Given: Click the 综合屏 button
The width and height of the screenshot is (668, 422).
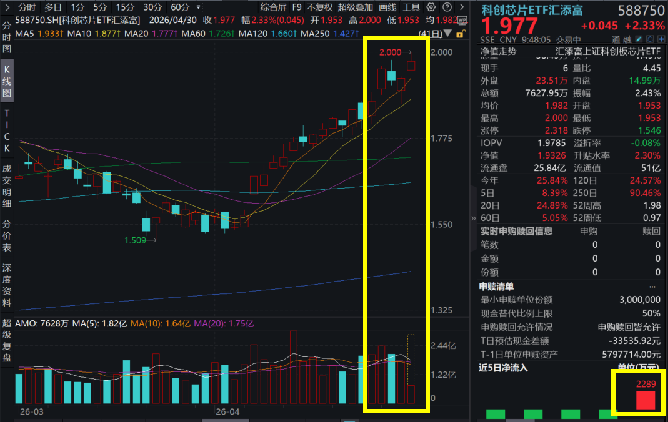Looking at the screenshot, I should coord(274,7).
